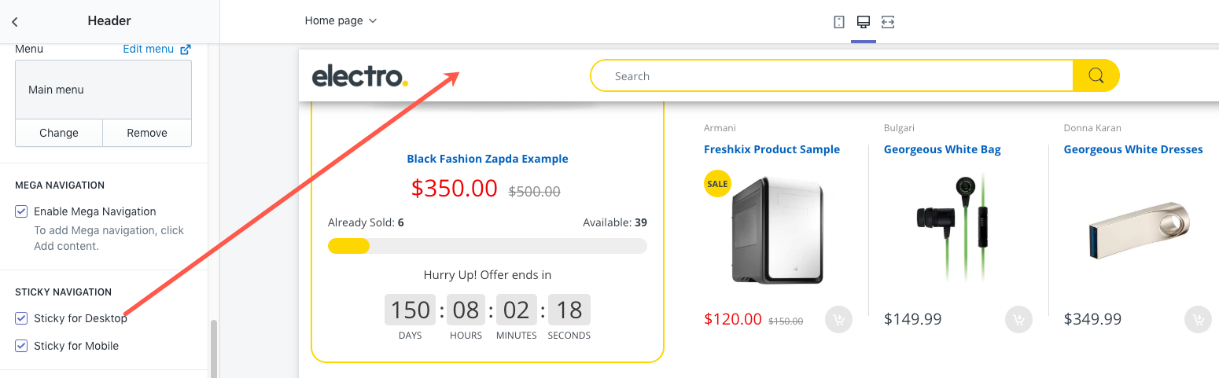Focus the Search input field
This screenshot has height=378, width=1219.
(x=831, y=76)
